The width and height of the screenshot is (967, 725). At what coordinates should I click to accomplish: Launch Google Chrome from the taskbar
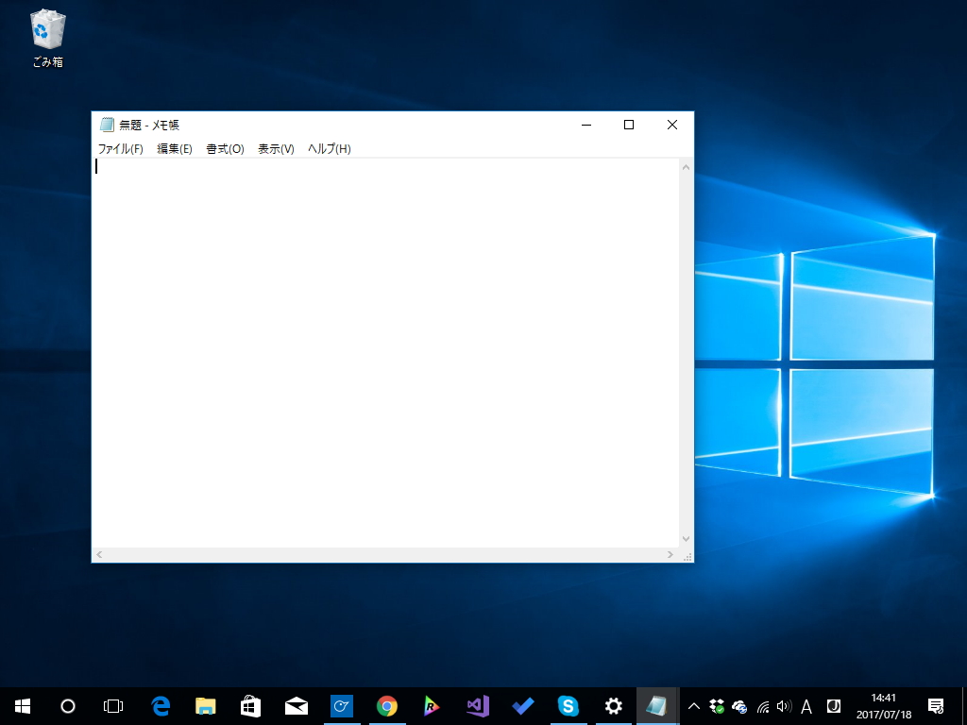(x=387, y=706)
